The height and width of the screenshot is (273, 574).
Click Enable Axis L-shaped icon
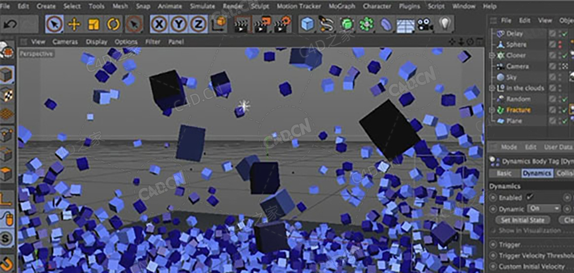tap(7, 199)
